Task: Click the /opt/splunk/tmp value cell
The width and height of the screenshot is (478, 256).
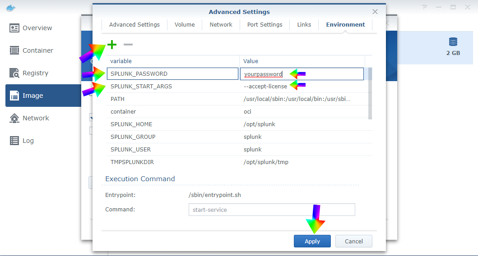Action: click(x=266, y=162)
